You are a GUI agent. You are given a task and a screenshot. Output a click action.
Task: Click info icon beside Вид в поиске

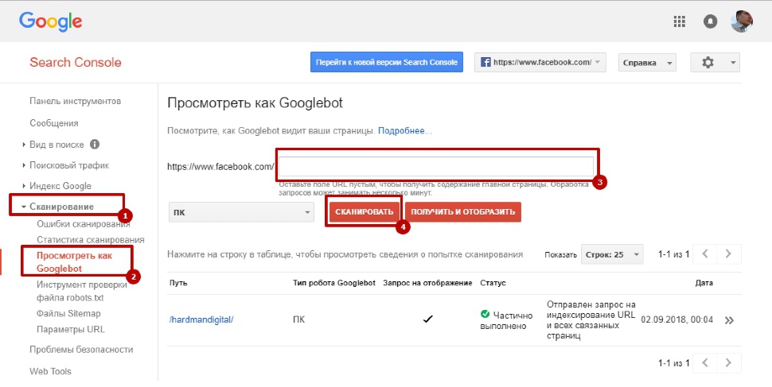(x=95, y=144)
